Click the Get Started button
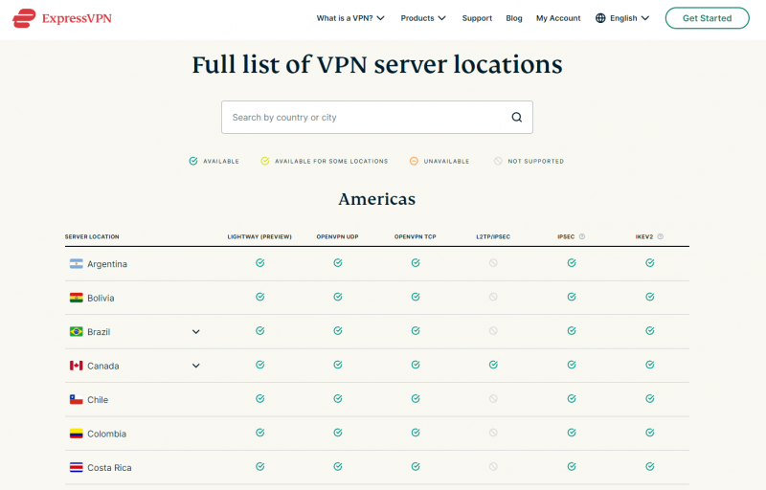The height and width of the screenshot is (490, 766). pos(707,18)
